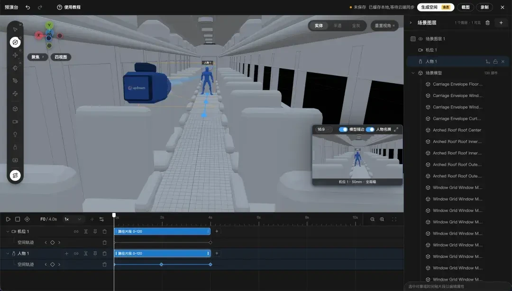This screenshot has width=512, height=291.
Task: Add a camera from the left toolbar
Action: click(x=15, y=122)
